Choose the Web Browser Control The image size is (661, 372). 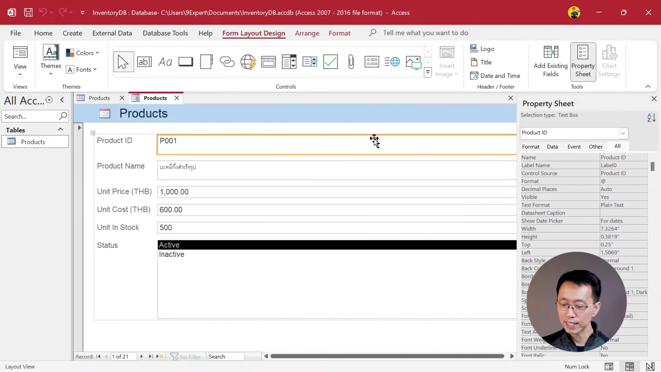click(x=248, y=62)
